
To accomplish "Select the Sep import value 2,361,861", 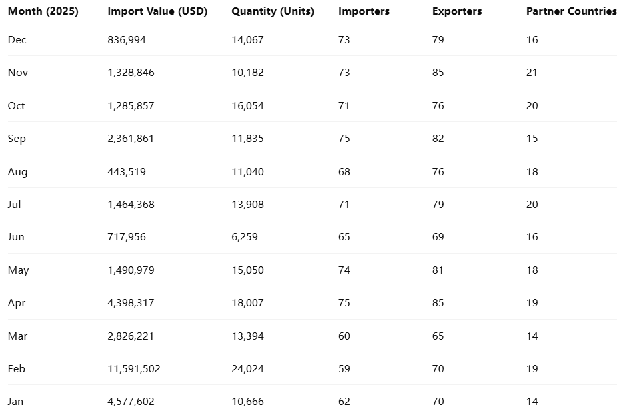I will click(x=131, y=139).
